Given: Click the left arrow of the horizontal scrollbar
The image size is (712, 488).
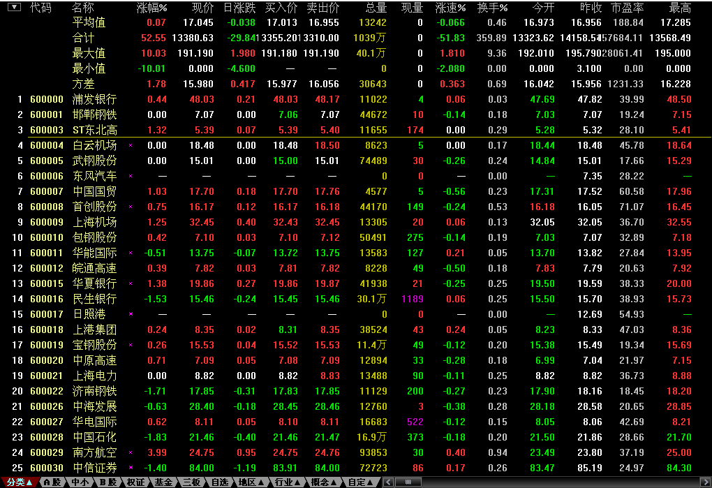Looking at the screenshot, I should 389,482.
